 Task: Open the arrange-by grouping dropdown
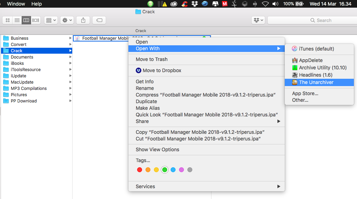51,20
